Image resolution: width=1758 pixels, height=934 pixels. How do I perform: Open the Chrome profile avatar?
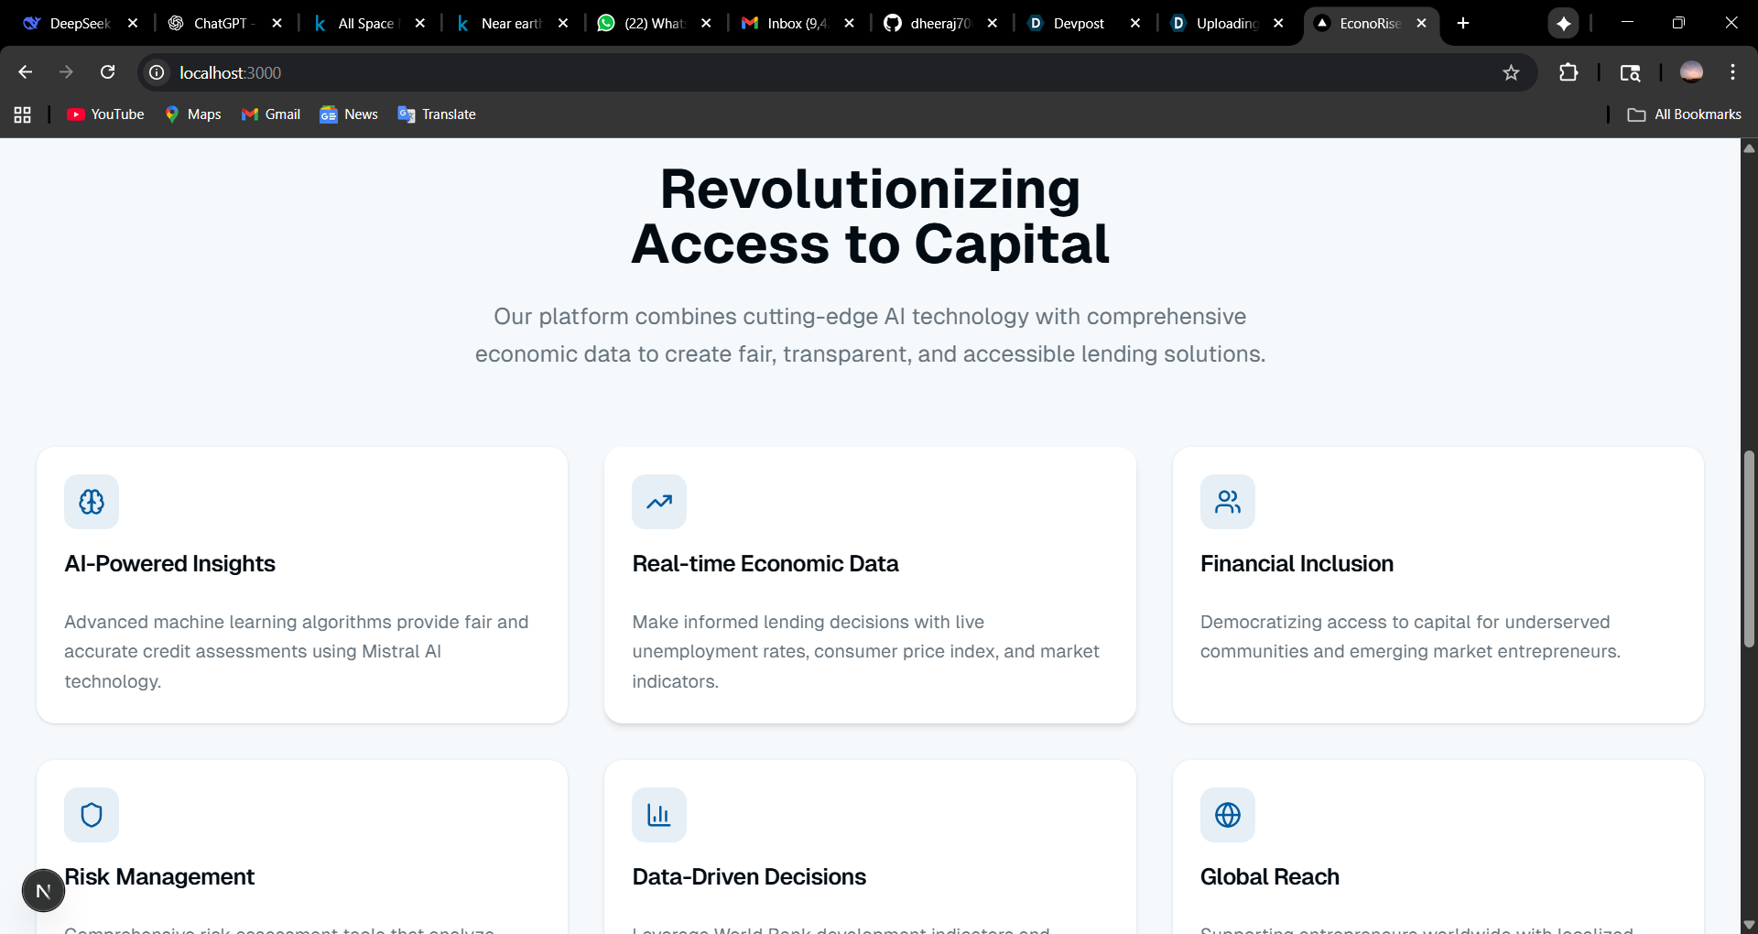point(1691,72)
